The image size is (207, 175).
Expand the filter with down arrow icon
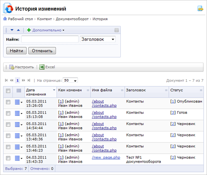pyautogui.click(x=12, y=30)
